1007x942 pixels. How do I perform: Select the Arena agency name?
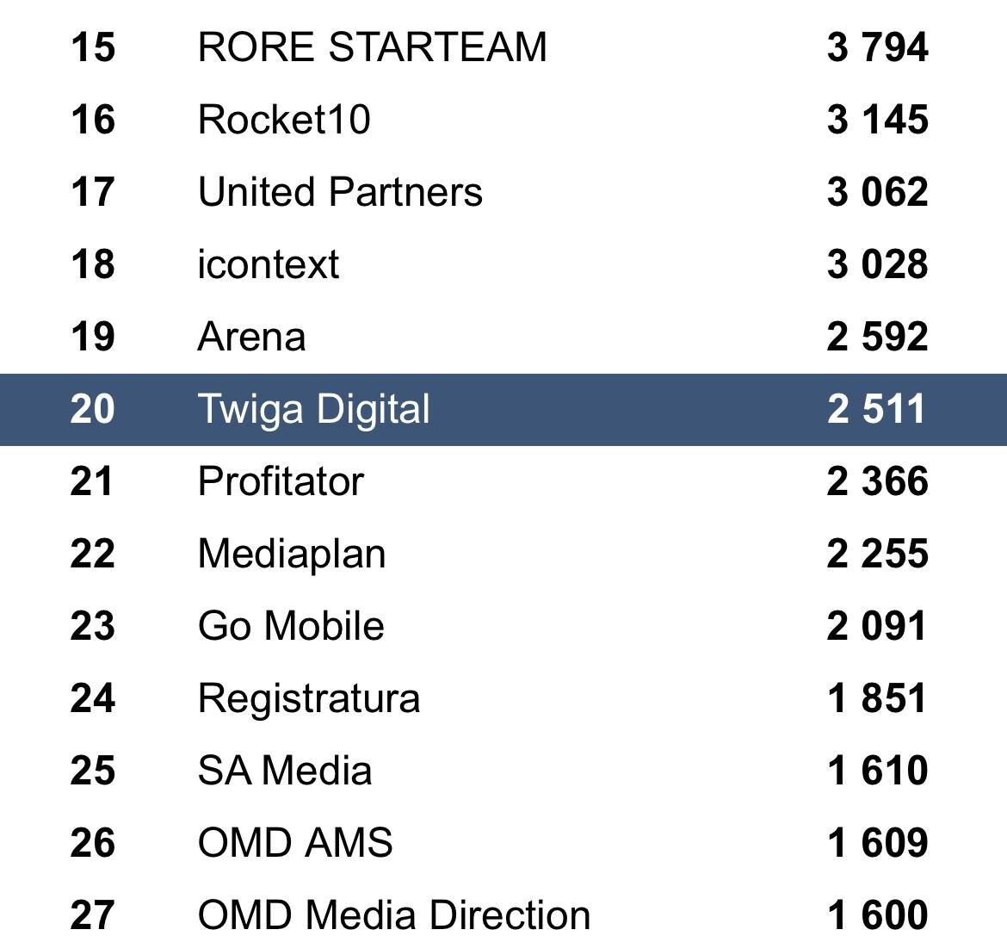click(x=251, y=336)
